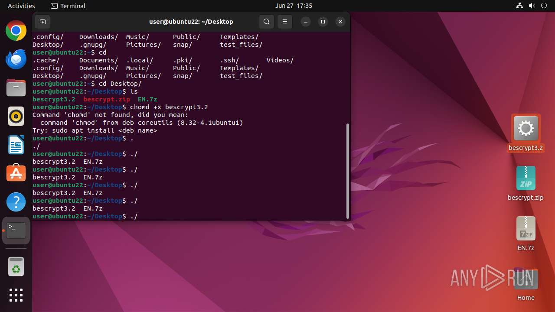Viewport: 555px width, 312px height.
Task: Minimize the terminal window
Action: click(x=306, y=22)
